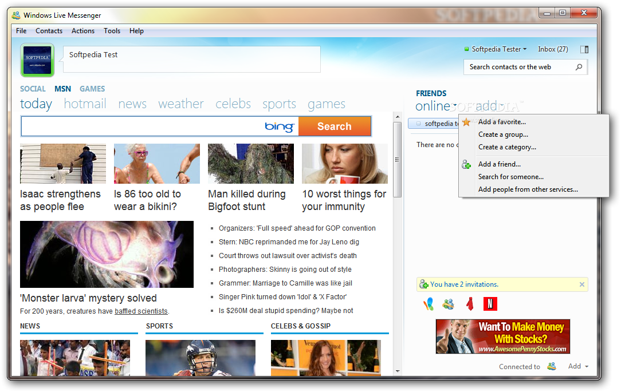Click the green status indicator
This screenshot has height=392, width=621.
point(466,49)
